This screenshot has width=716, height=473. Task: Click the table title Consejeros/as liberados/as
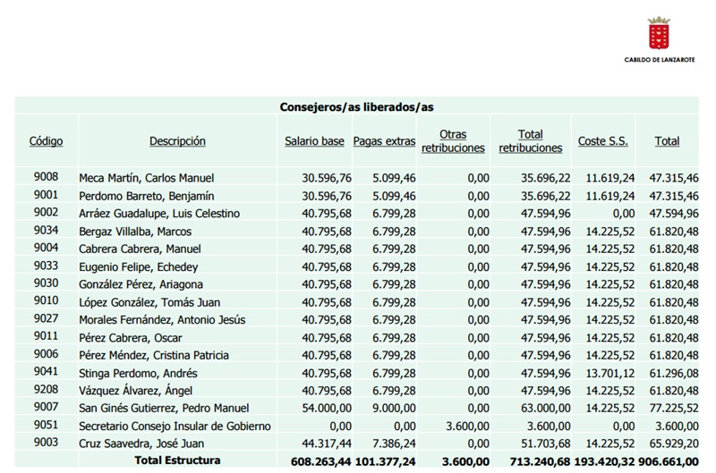pos(356,106)
